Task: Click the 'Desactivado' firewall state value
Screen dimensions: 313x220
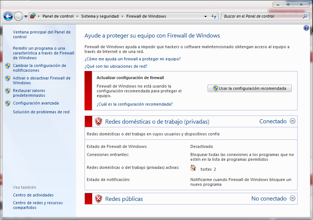Action: point(202,146)
